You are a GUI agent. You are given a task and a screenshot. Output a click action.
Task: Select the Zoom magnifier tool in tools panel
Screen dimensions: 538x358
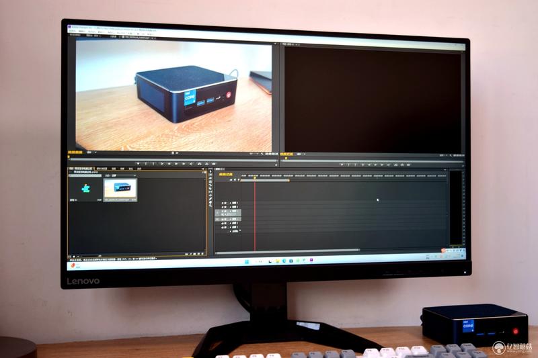click(210, 205)
